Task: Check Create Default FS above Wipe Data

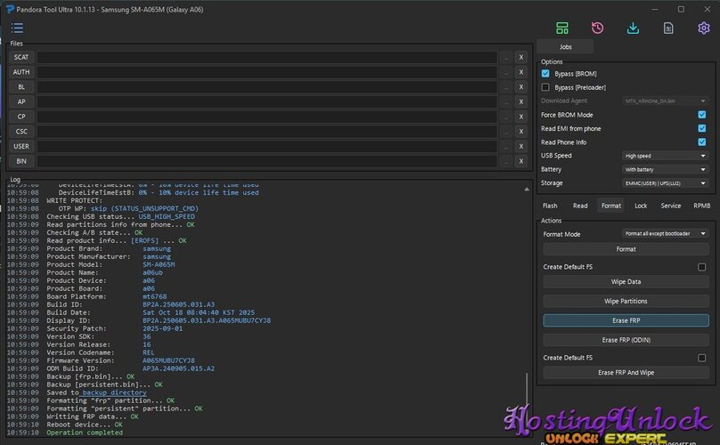Action: tap(701, 267)
